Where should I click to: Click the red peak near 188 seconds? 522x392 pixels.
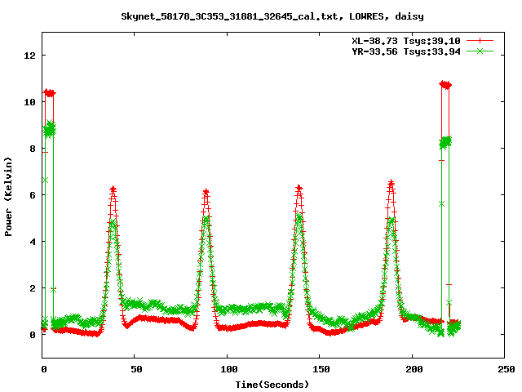(391, 183)
